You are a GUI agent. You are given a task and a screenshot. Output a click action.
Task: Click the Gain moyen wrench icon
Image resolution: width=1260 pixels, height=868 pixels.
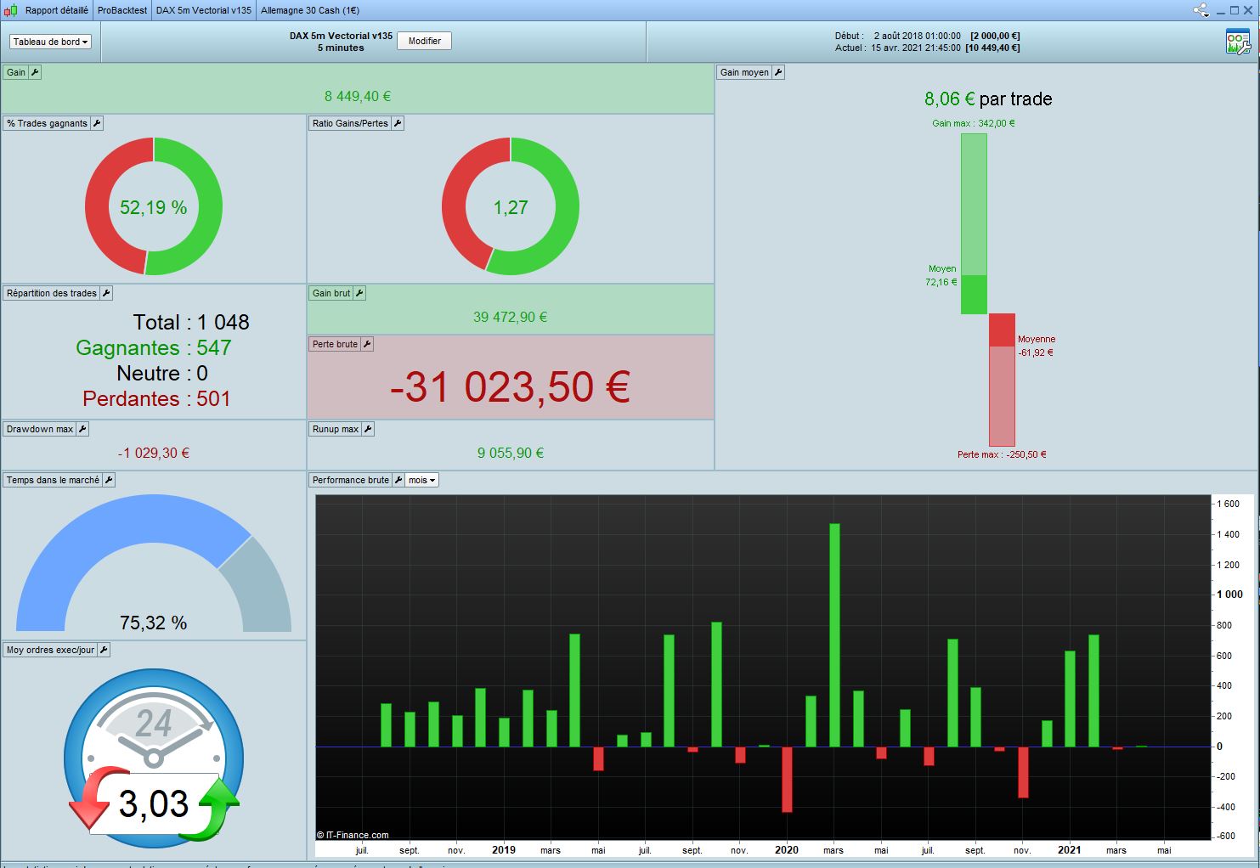point(778,72)
